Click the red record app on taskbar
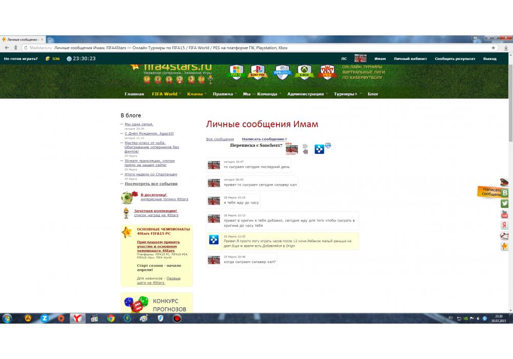 177,318
